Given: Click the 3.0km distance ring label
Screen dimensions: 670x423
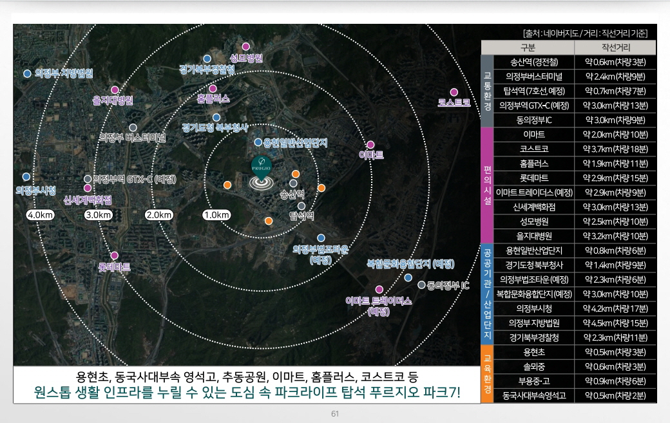Looking at the screenshot, I should click(x=99, y=214).
